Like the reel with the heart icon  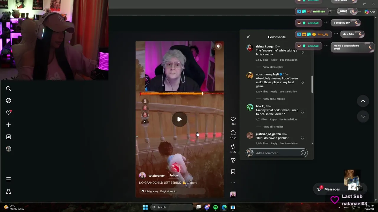233,119
